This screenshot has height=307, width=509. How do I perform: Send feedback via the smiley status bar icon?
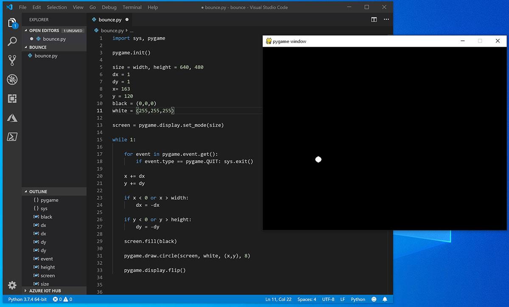pyautogui.click(x=374, y=299)
